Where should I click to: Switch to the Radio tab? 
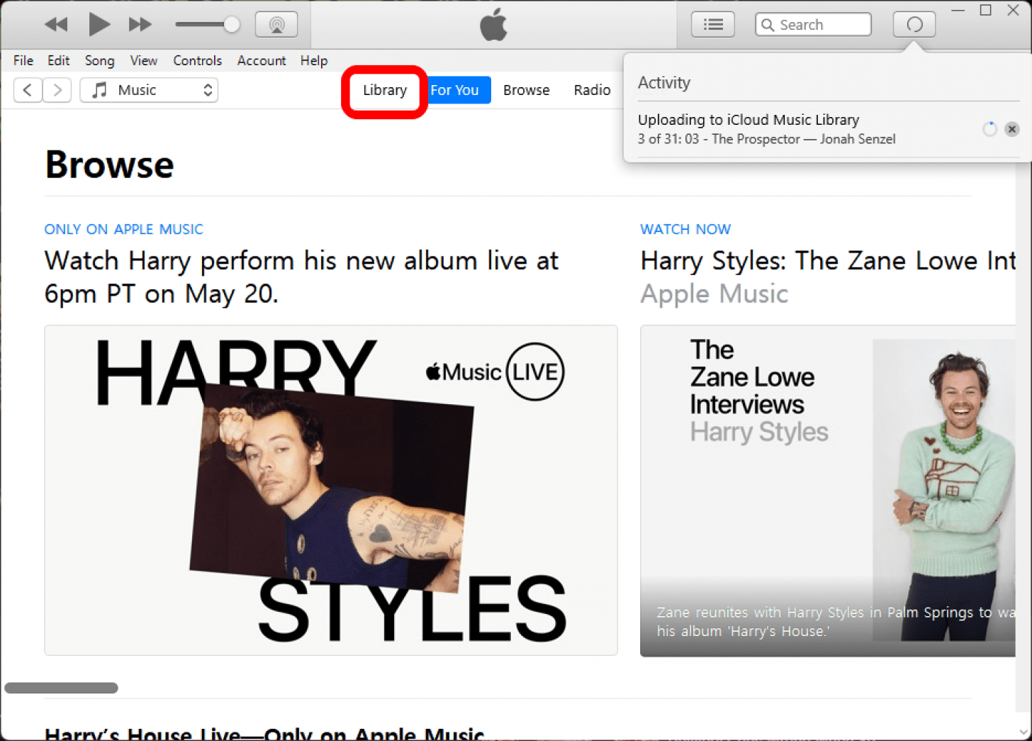pyautogui.click(x=591, y=90)
